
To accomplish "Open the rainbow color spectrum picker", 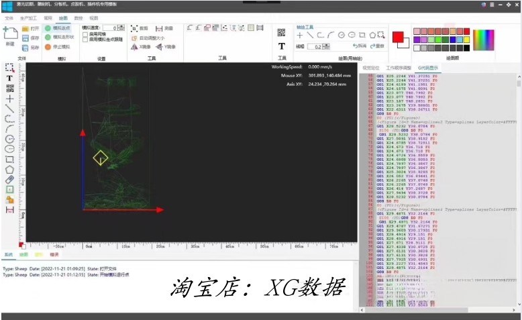I will (484, 40).
